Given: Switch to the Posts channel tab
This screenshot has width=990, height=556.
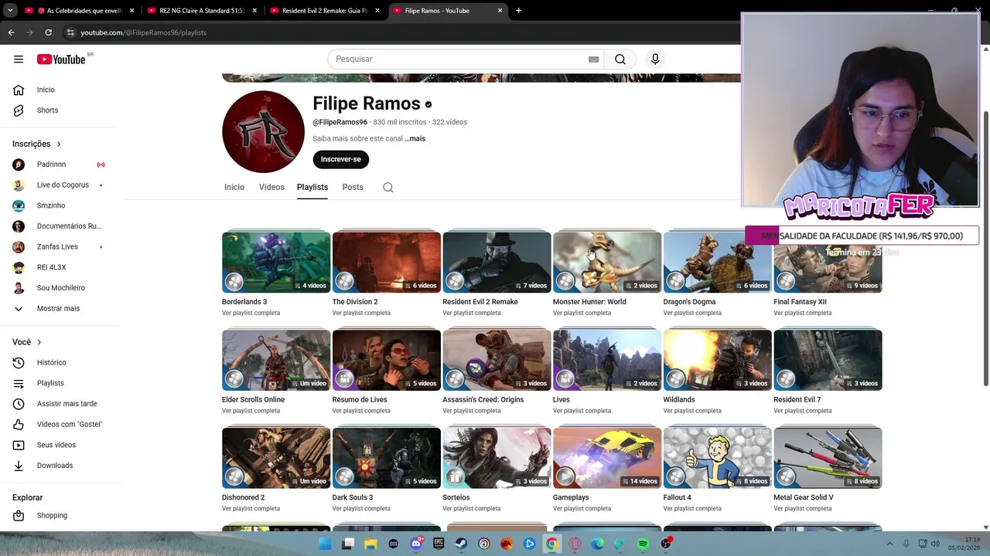Looking at the screenshot, I should [353, 188].
